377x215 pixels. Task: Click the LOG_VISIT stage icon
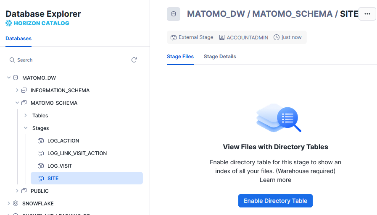(x=41, y=166)
